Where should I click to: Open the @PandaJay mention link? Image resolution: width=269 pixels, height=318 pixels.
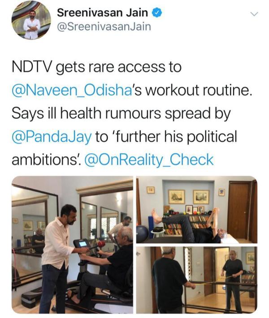coord(52,136)
